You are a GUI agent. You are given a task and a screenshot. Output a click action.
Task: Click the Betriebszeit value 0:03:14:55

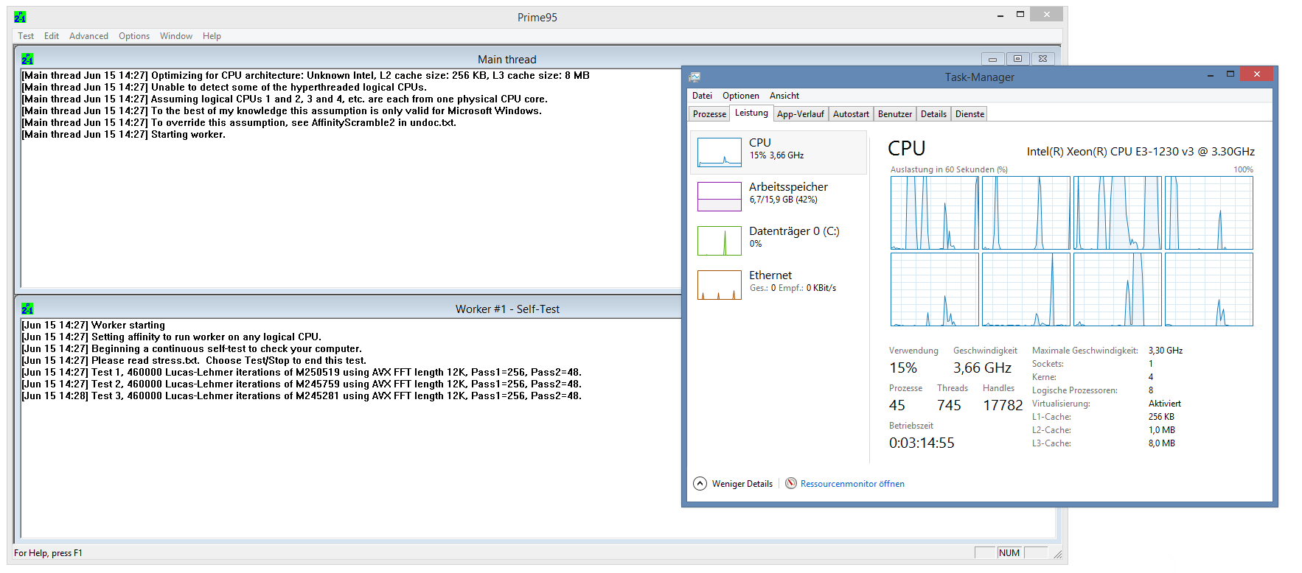pyautogui.click(x=922, y=443)
